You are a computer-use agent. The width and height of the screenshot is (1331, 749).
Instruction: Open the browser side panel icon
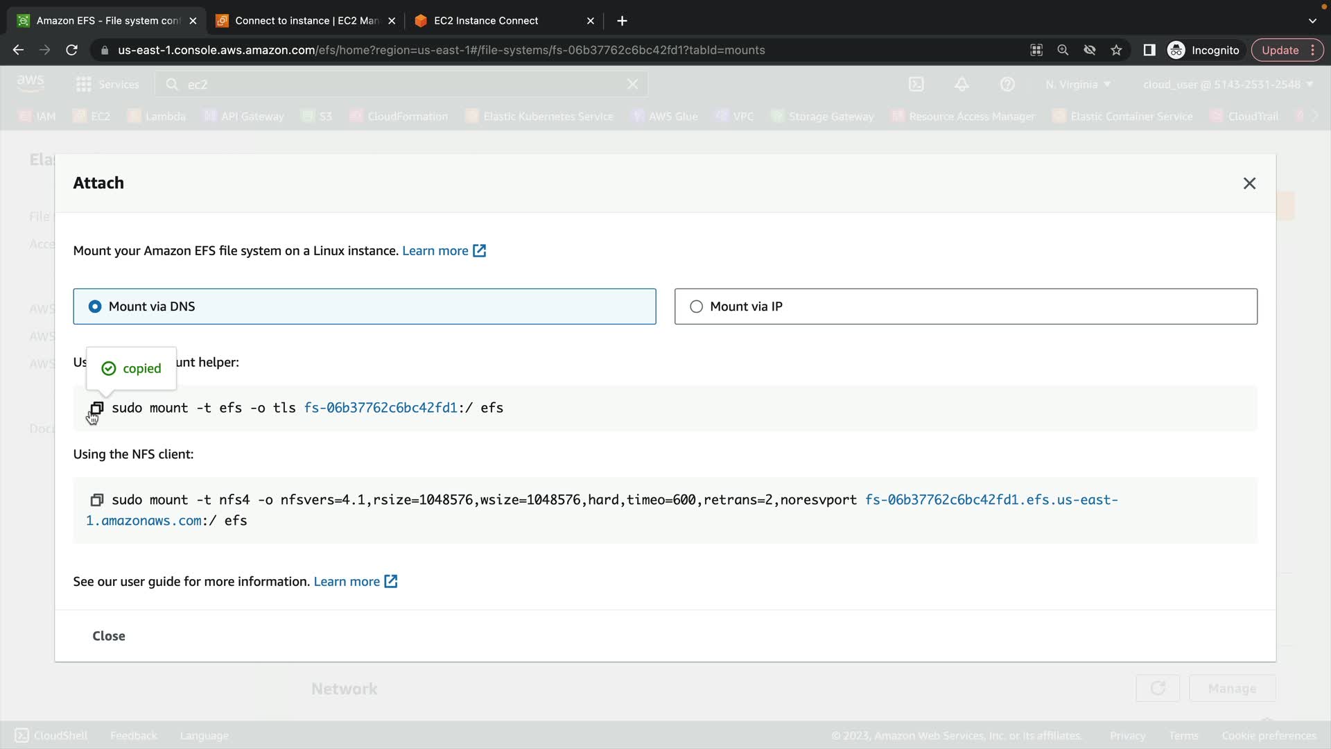1149,50
